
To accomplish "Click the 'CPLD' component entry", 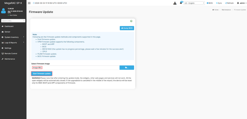I will (44, 52).
